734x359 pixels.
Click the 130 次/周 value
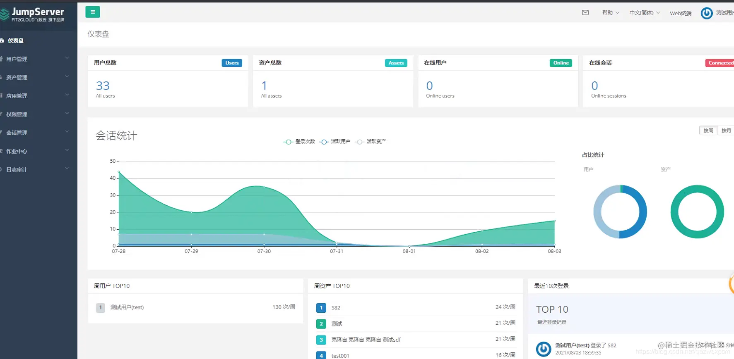click(x=284, y=307)
